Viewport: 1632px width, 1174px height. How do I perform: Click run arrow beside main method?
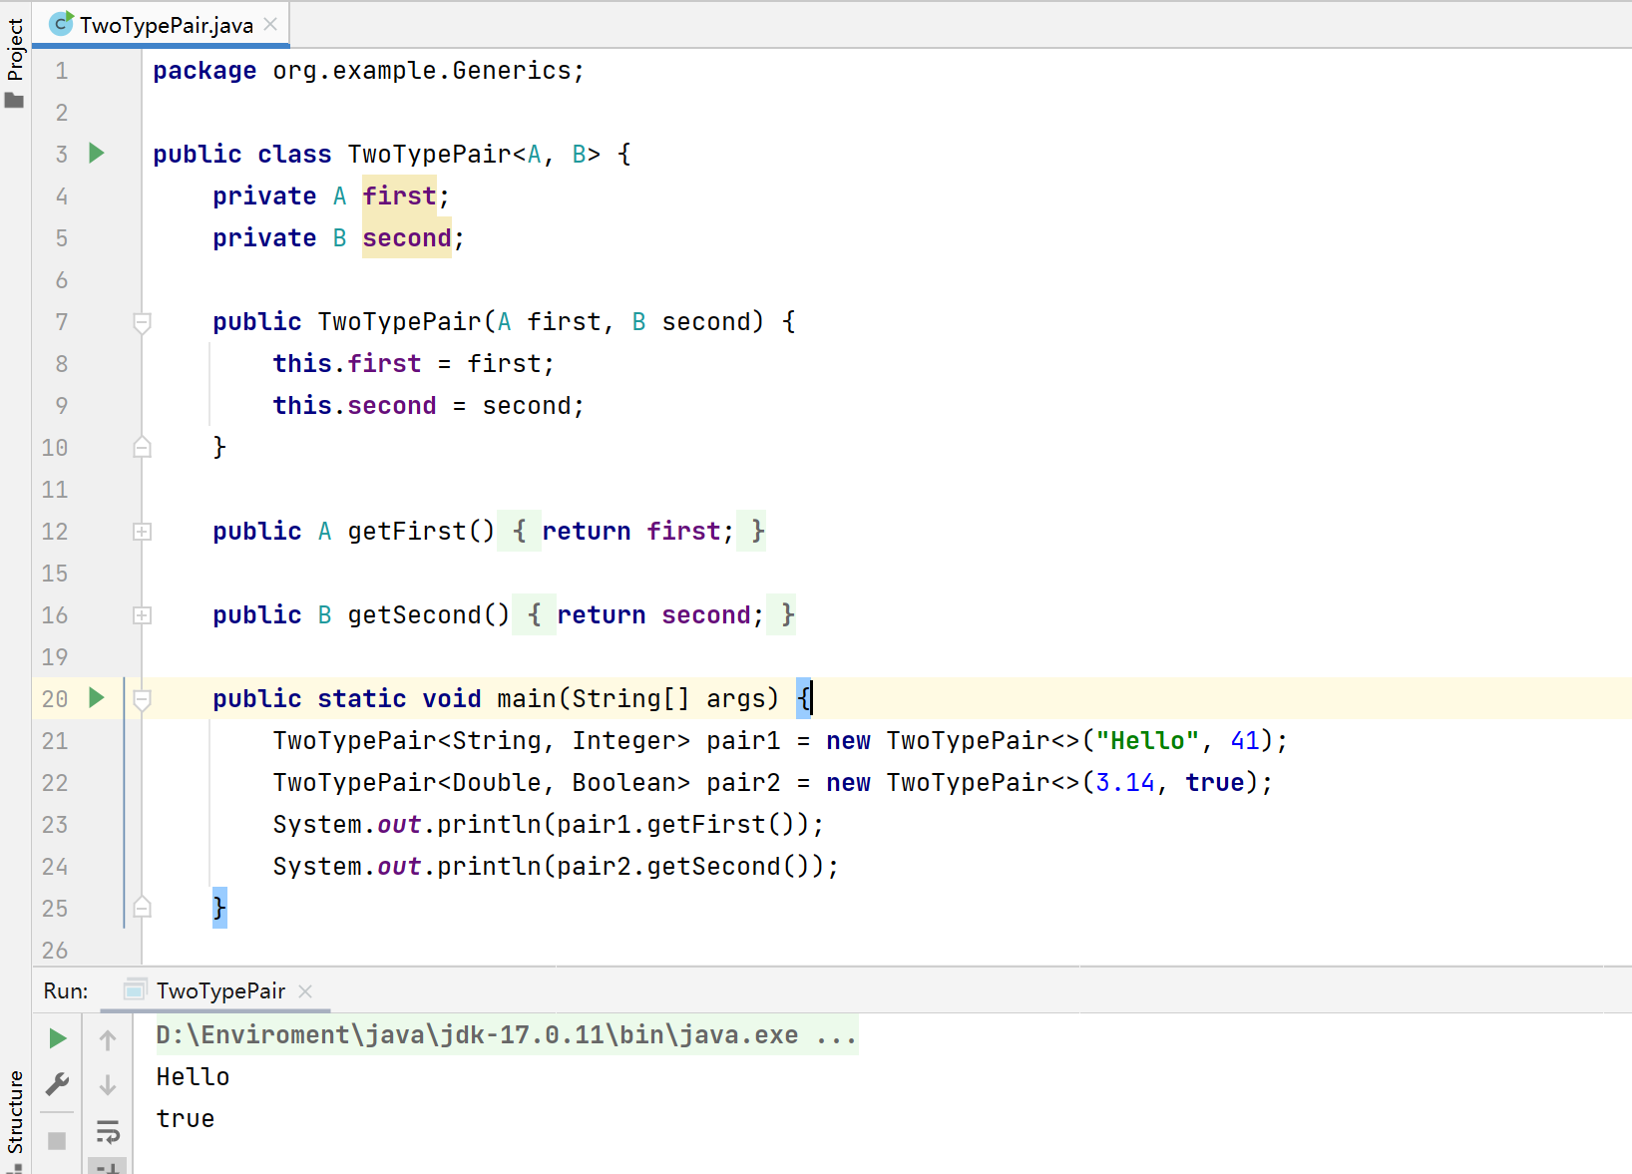[x=97, y=698]
